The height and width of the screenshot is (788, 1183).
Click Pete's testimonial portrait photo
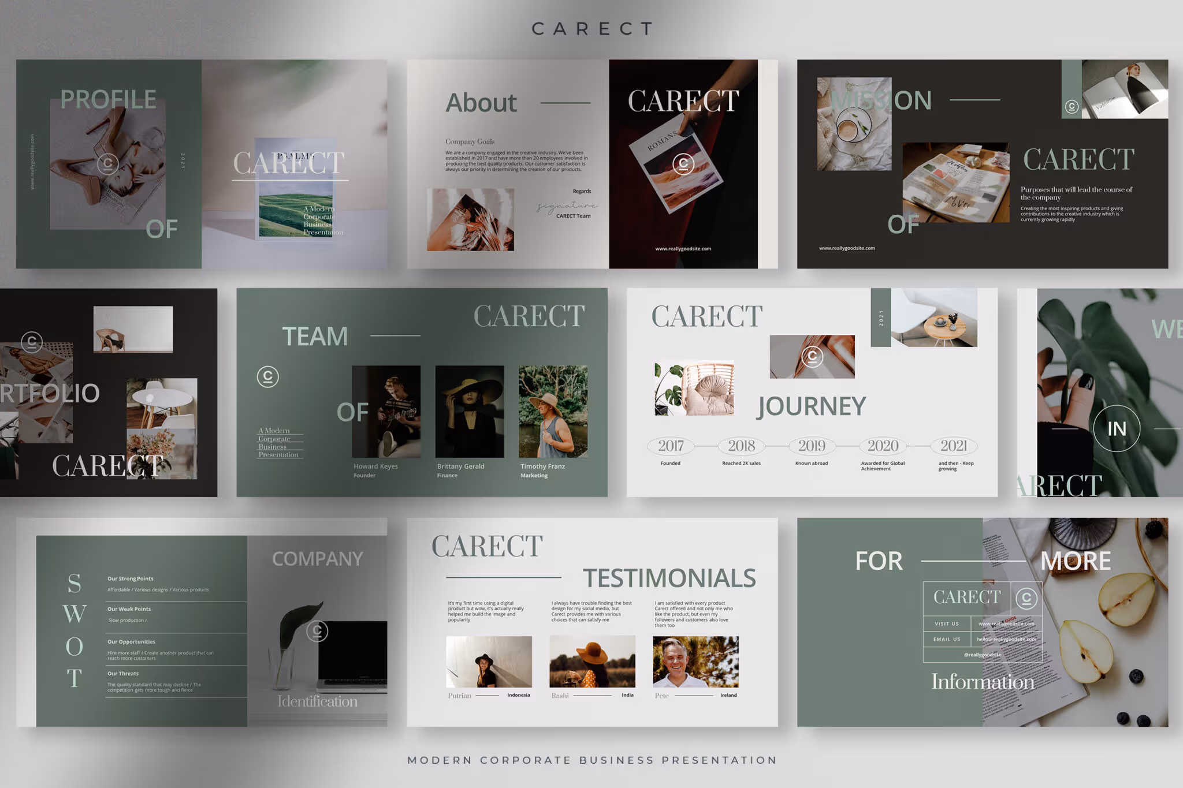pyautogui.click(x=695, y=662)
